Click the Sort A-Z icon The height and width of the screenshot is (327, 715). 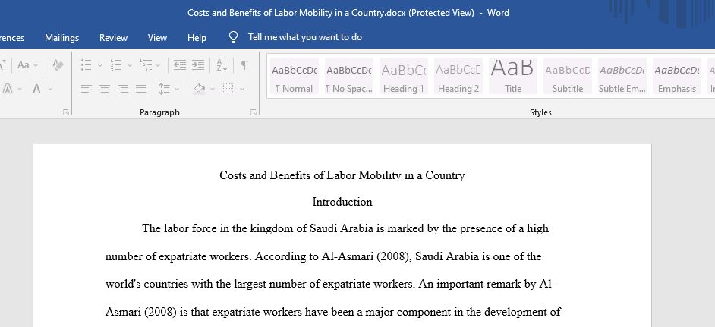tap(222, 65)
